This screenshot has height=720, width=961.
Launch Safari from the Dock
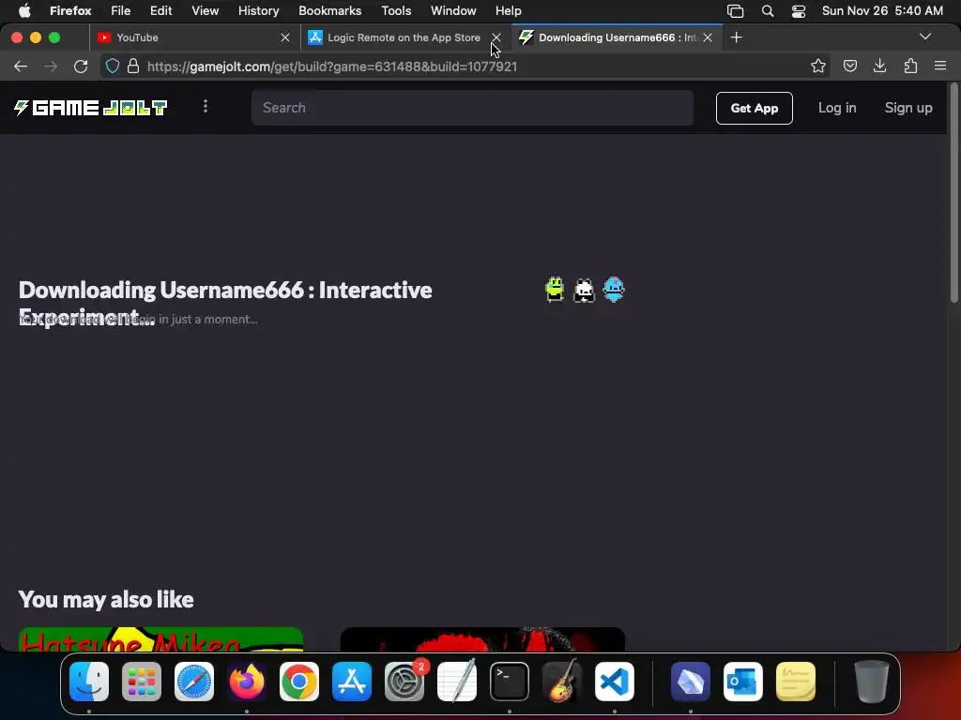[x=194, y=682]
